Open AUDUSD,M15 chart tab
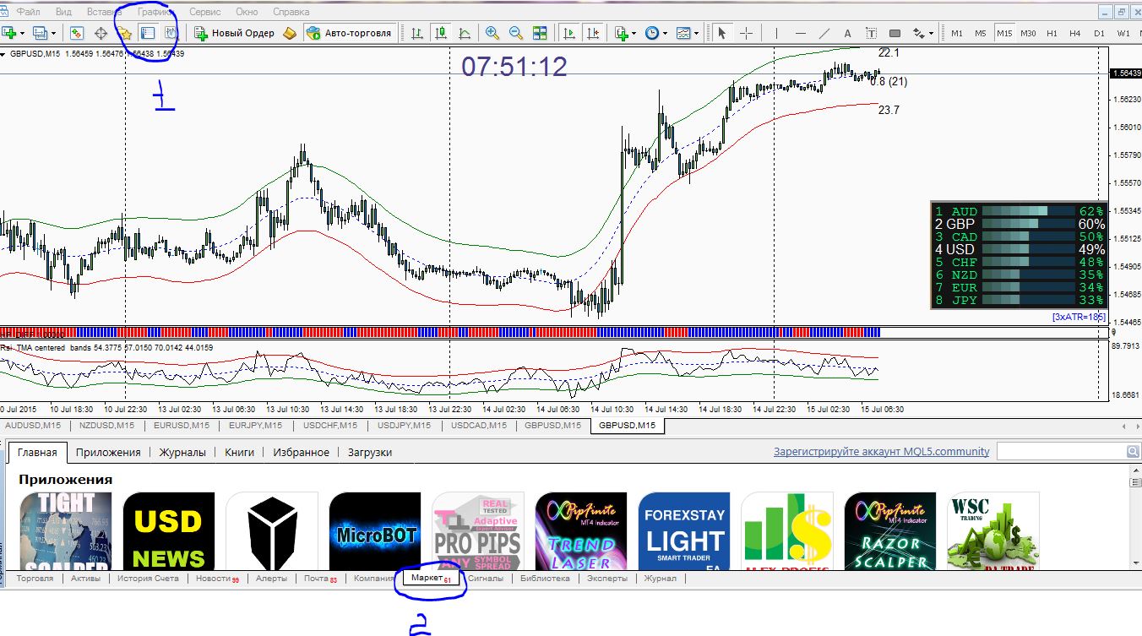The image size is (1142, 636). (33, 426)
